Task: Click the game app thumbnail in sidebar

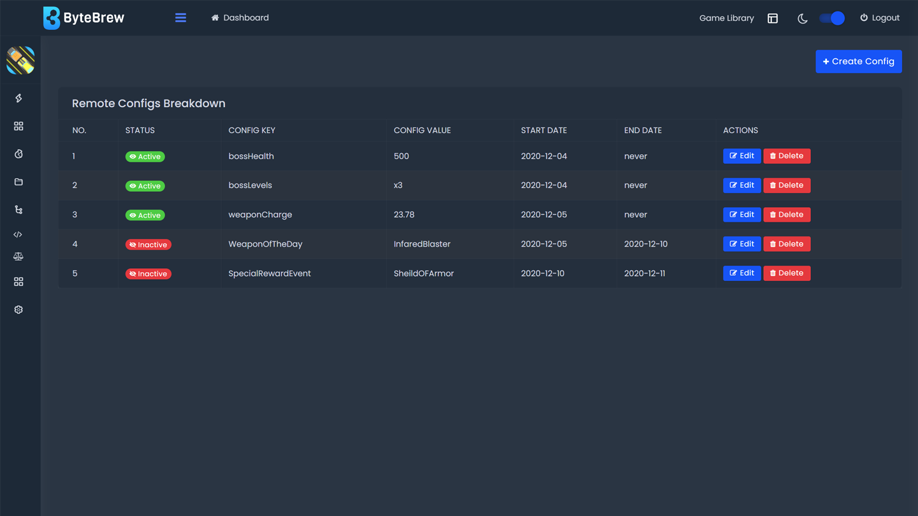Action: click(x=20, y=61)
